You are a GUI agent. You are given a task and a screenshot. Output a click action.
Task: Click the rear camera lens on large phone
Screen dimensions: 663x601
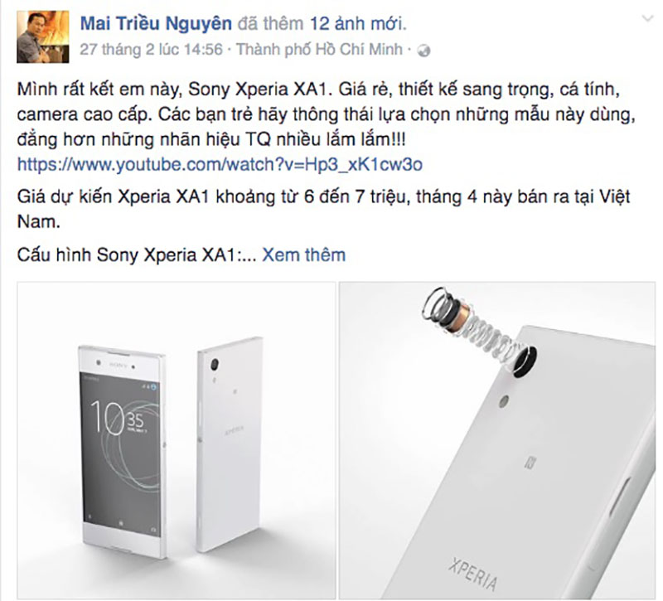pyautogui.click(x=525, y=361)
